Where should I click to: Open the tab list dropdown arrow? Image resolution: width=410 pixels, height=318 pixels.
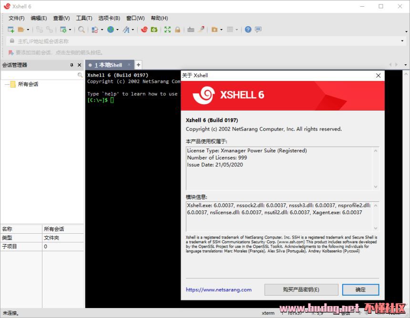pyautogui.click(x=406, y=65)
